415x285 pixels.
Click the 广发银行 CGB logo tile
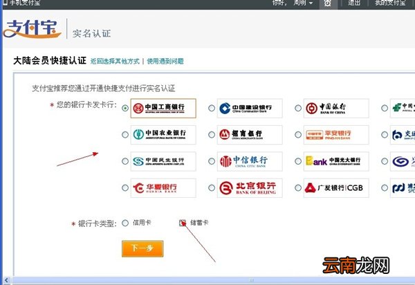[x=336, y=188]
